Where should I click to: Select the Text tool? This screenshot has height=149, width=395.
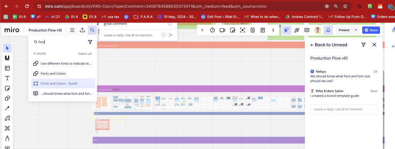coord(7,78)
